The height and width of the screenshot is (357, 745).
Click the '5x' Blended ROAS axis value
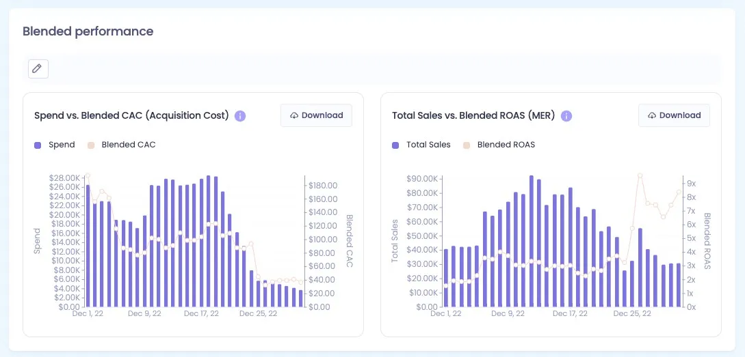pyautogui.click(x=690, y=238)
